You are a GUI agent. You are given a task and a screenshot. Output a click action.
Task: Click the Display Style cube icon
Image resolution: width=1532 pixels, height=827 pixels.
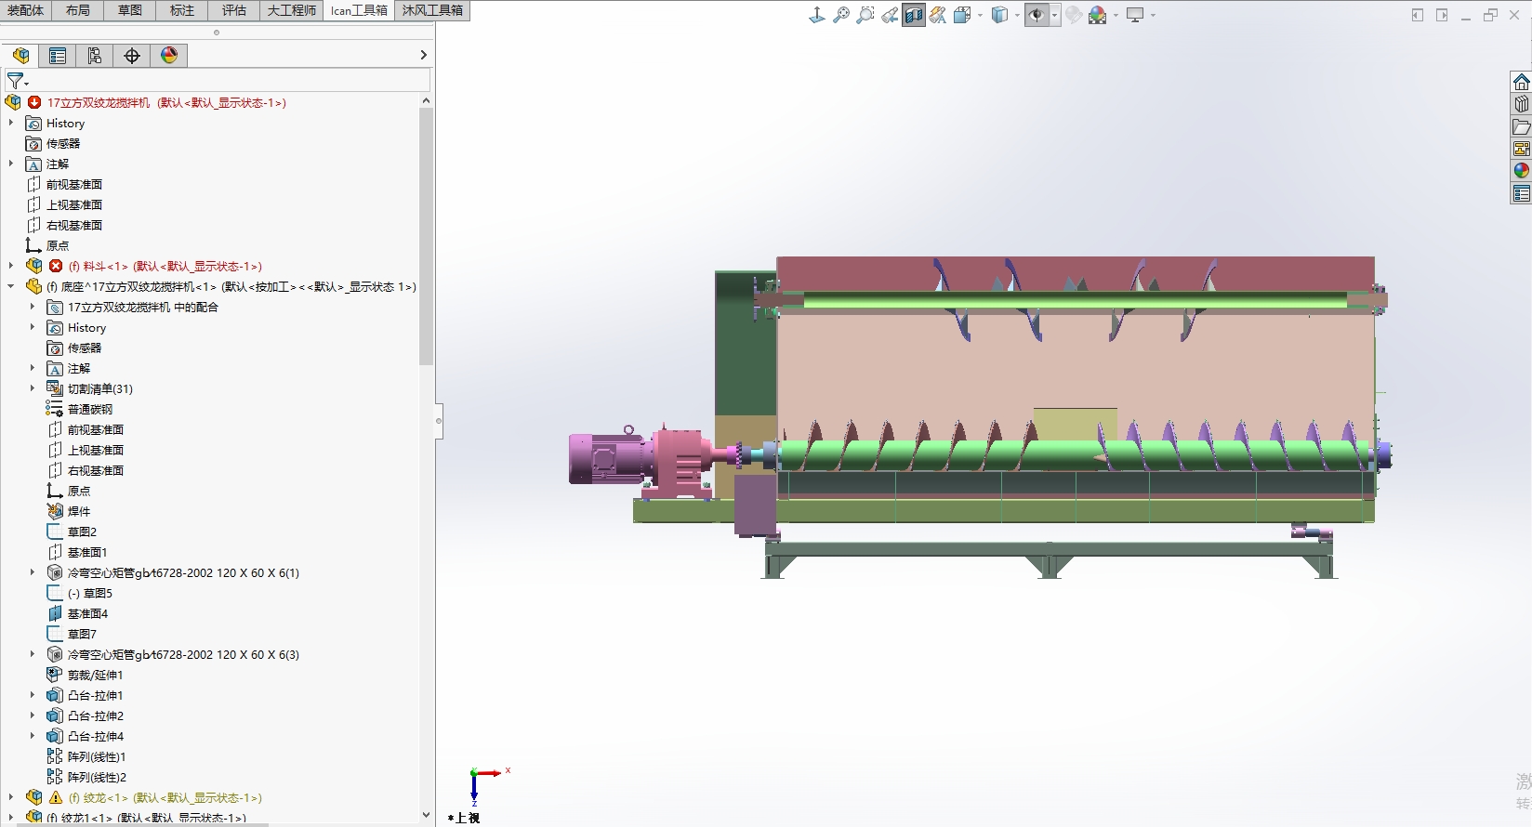pyautogui.click(x=999, y=15)
